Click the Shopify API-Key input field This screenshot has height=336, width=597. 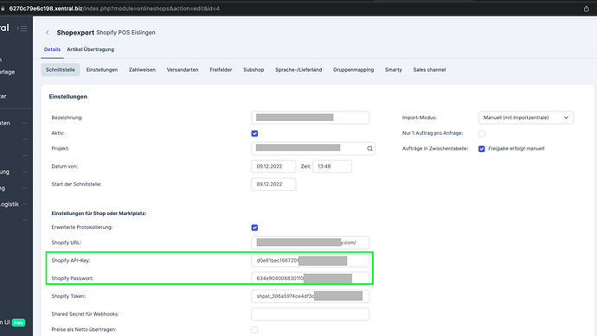point(311,261)
